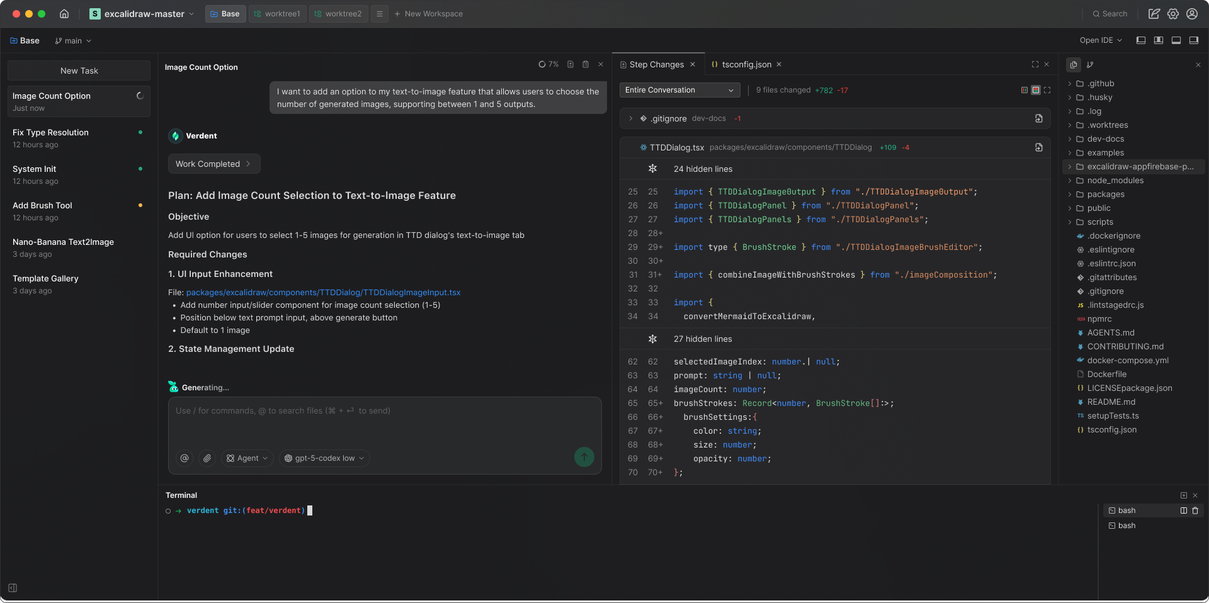
Task: Click the user account icon
Action: [1192, 14]
